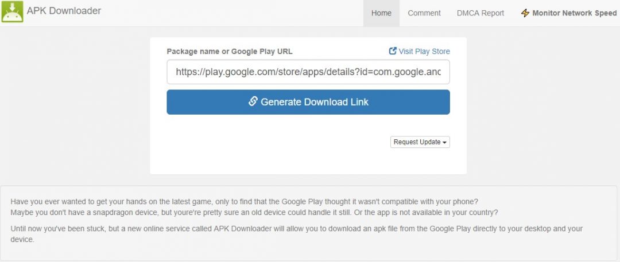Viewport: 620px width, 262px height.
Task: Open the APK Downloader brand title
Action: point(64,11)
